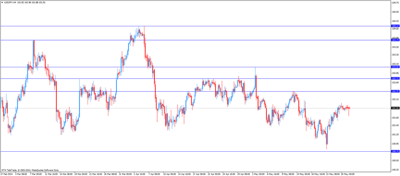400x176 pixels.
Task: Select the 100.75 price level label
Action: tap(395, 151)
